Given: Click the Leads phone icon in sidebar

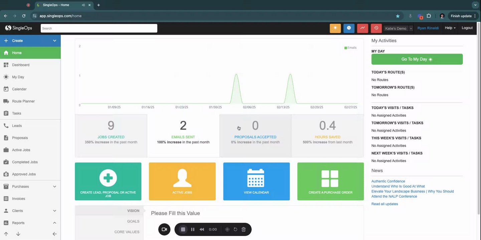Looking at the screenshot, I should pos(6,126).
